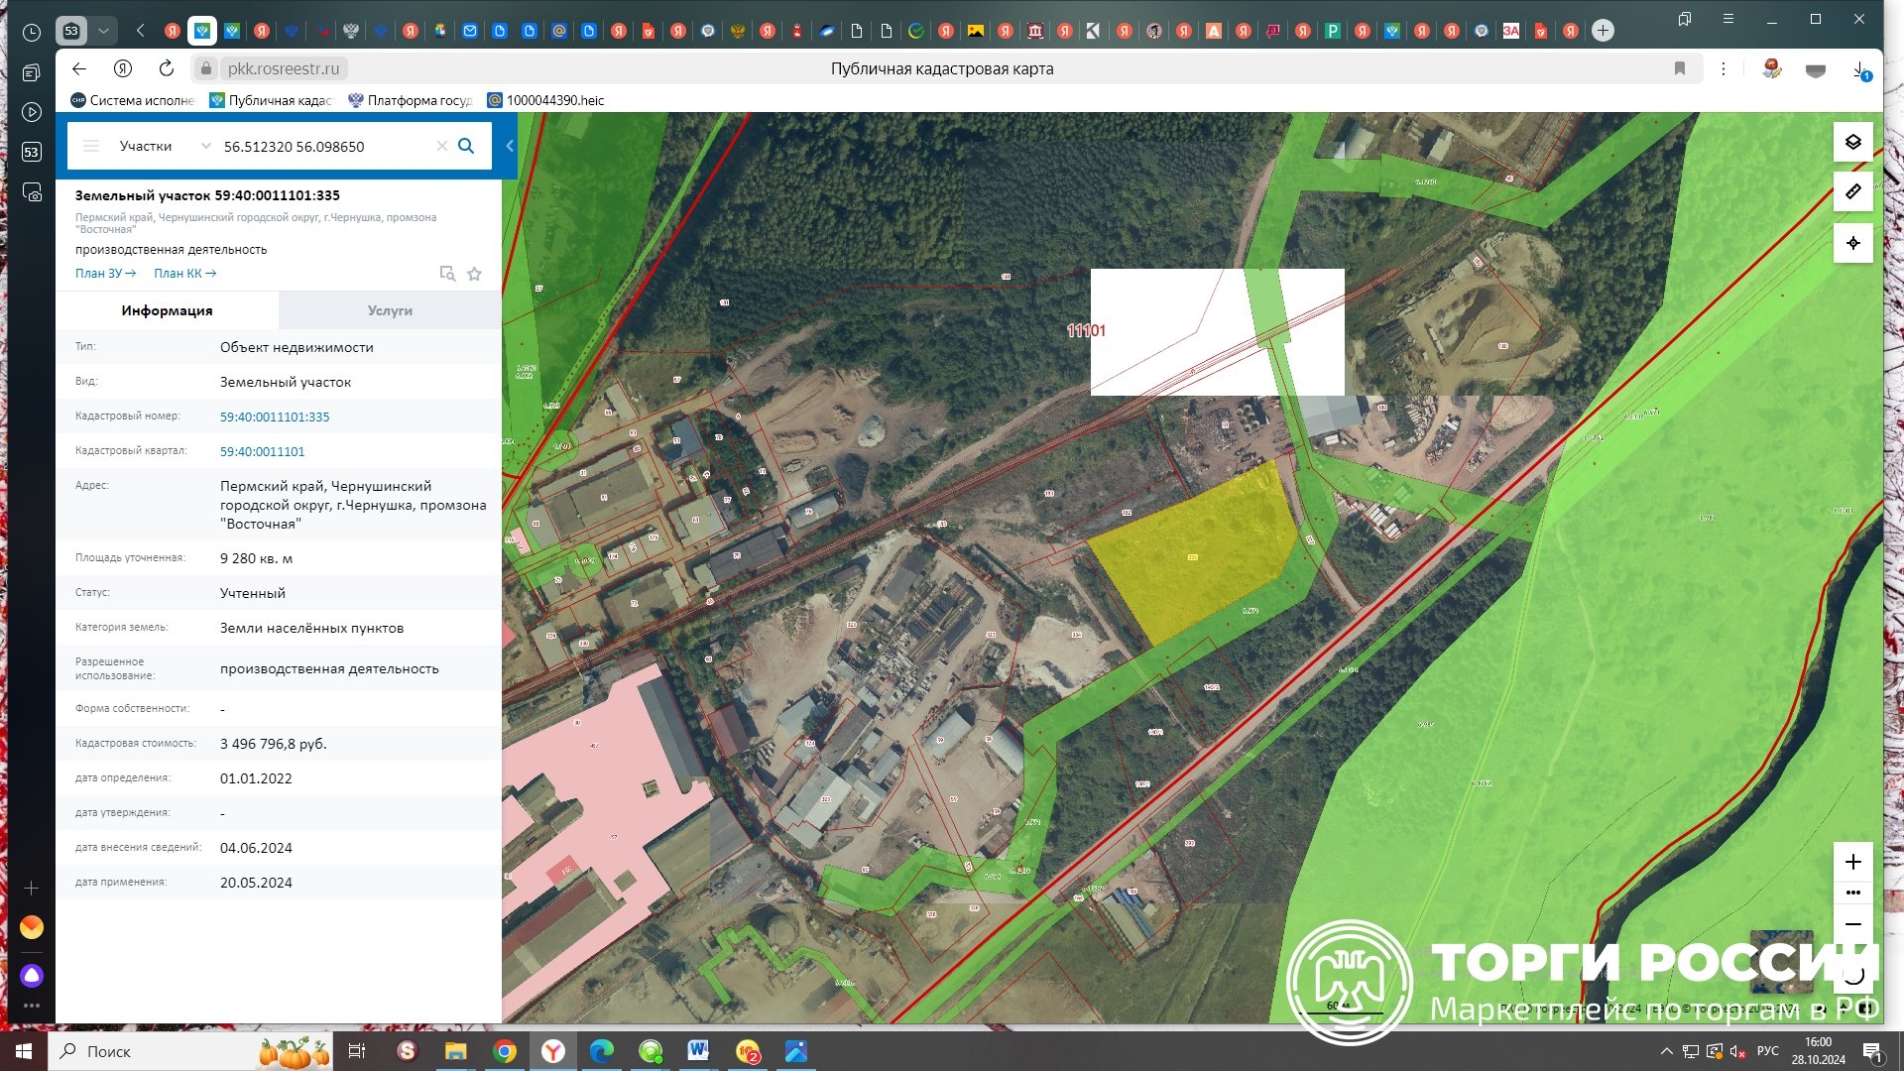
Task: Toggle the page bookmark icon in address bar
Action: (1680, 68)
